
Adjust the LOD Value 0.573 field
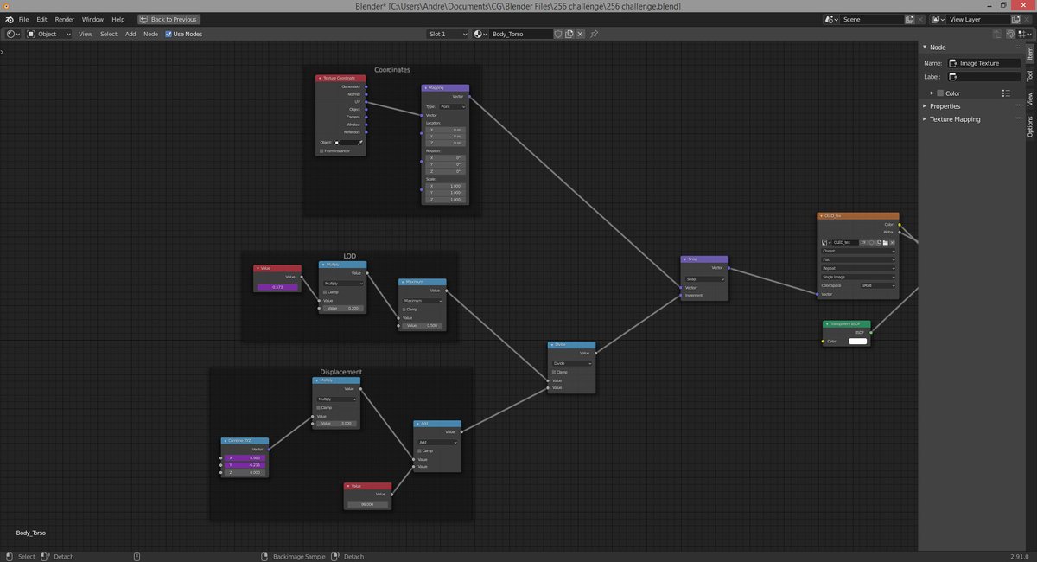coord(277,286)
